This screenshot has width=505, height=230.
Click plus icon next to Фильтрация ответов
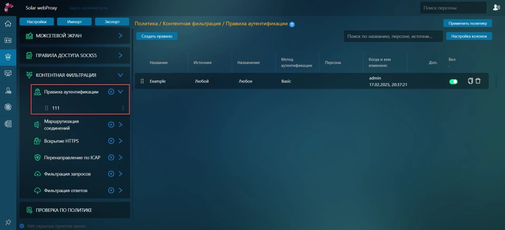pos(111,191)
